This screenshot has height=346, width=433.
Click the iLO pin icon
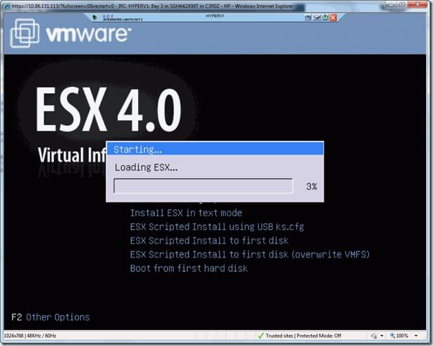point(95,17)
